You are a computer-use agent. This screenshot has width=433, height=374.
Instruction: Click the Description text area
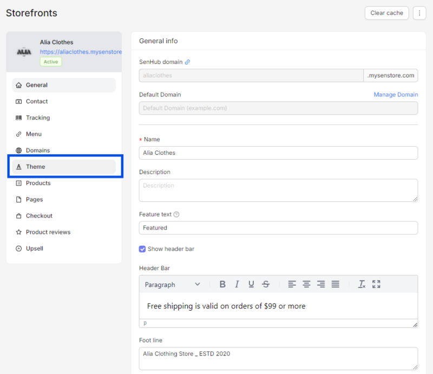[278, 191]
